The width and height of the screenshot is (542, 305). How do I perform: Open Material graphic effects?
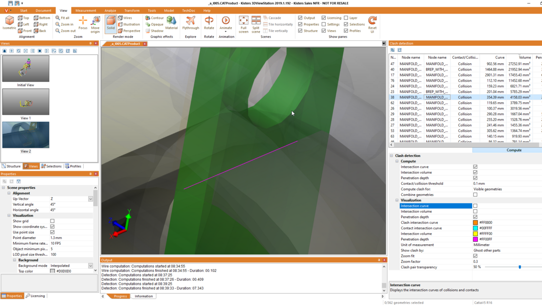pyautogui.click(x=171, y=23)
